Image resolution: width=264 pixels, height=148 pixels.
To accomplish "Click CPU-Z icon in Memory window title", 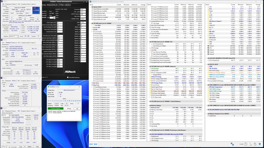I will coord(2,78).
